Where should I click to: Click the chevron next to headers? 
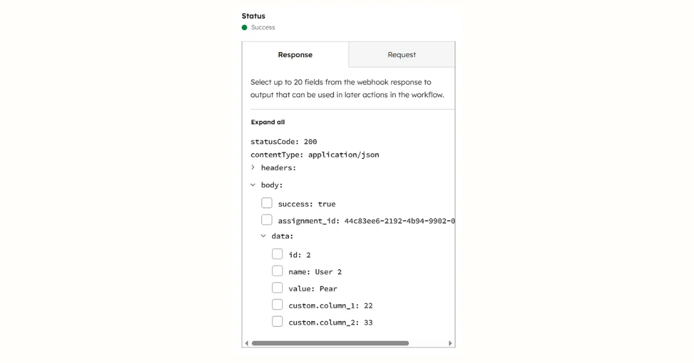click(253, 167)
